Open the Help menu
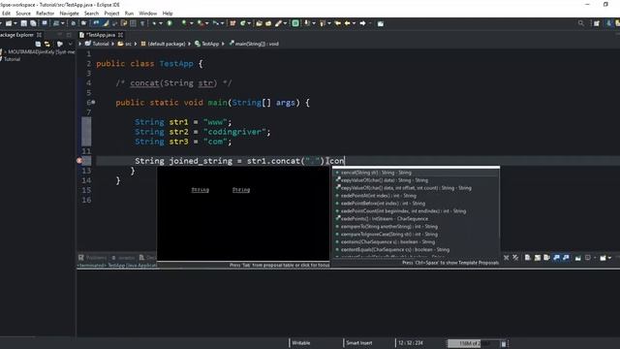620x349 pixels. pos(168,14)
